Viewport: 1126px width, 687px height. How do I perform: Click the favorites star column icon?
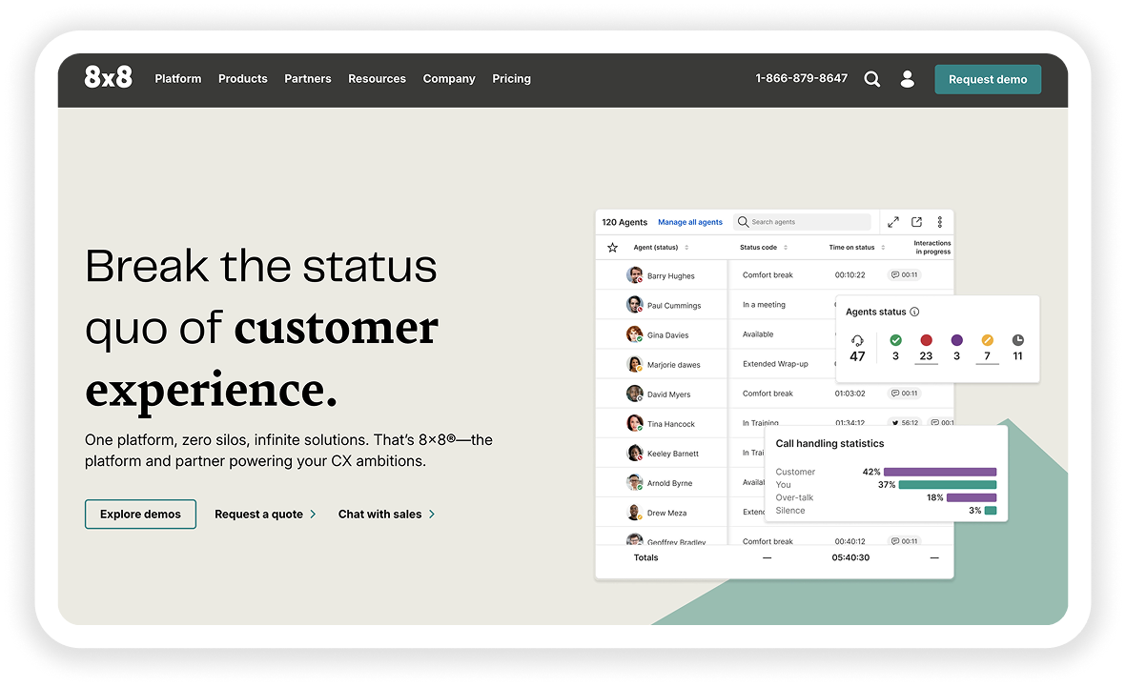[612, 248]
